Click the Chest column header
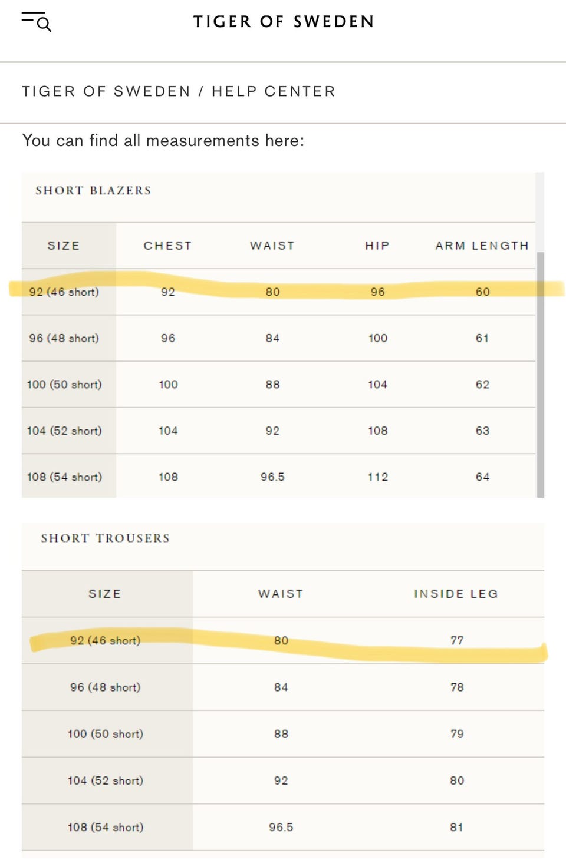Viewport: 566px width, 860px height. (168, 246)
